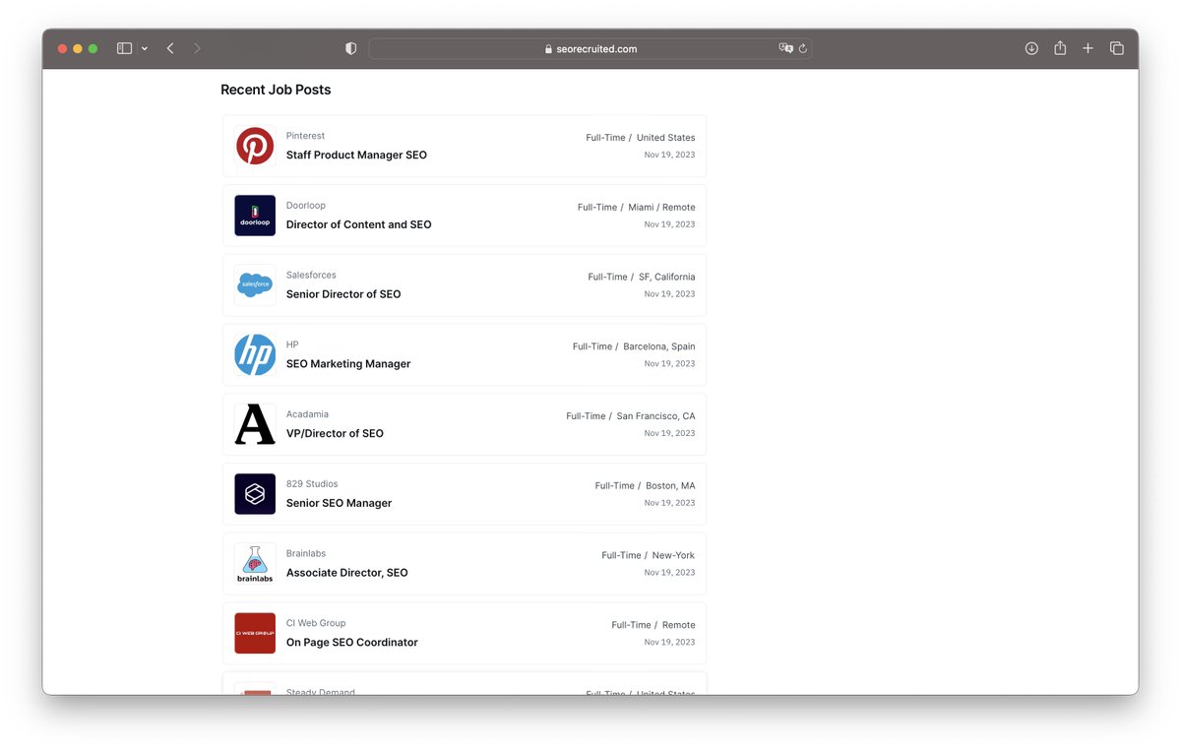
Task: Open Staff Product Manager SEO job
Action: (x=356, y=155)
